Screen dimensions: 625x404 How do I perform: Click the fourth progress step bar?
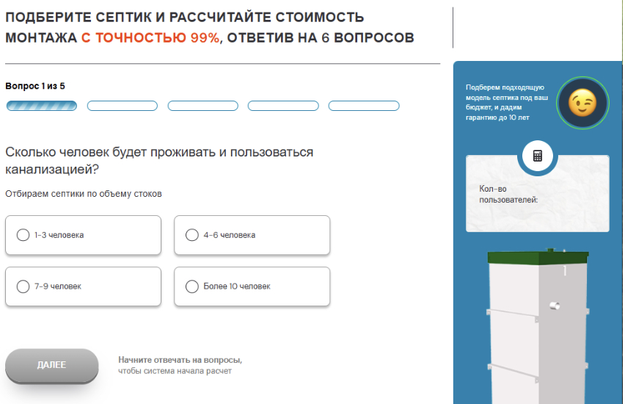(283, 106)
